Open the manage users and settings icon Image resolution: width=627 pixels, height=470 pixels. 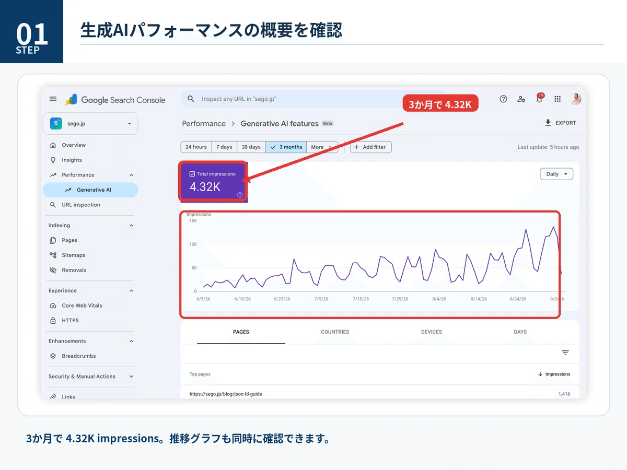(521, 99)
